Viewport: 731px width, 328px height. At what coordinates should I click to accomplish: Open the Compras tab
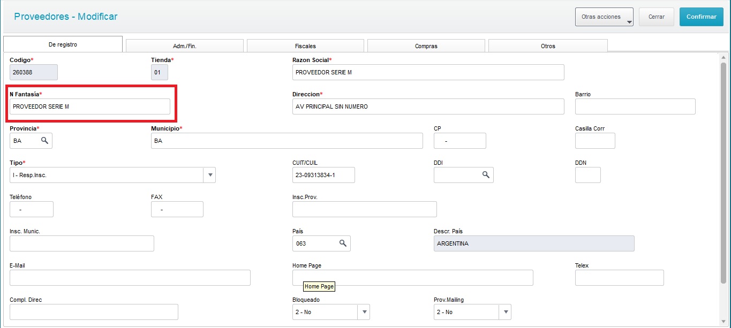pos(426,46)
